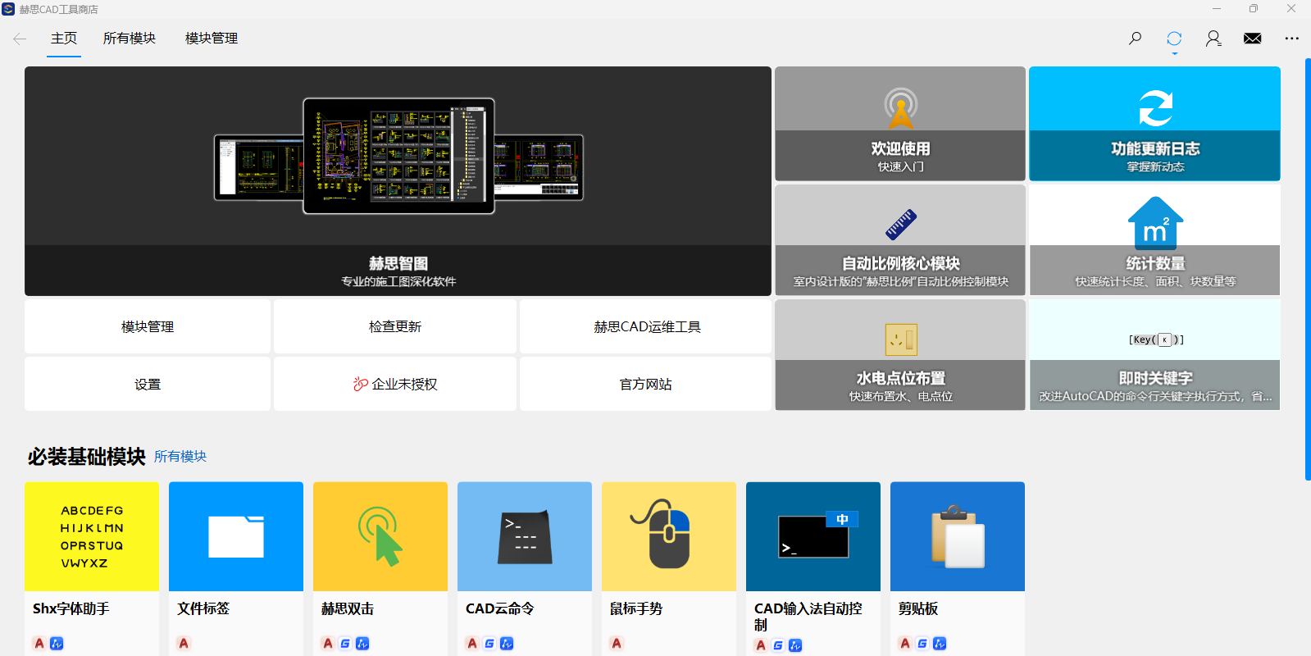Open the three-dot more options menu
This screenshot has width=1311, height=656.
click(1292, 39)
